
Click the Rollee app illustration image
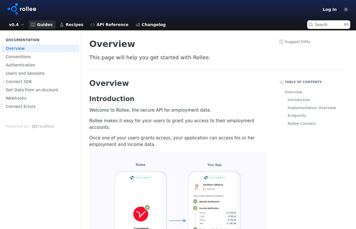178,191
